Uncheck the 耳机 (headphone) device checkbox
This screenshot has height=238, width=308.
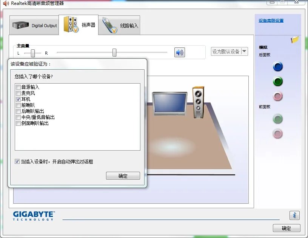coord(17,99)
